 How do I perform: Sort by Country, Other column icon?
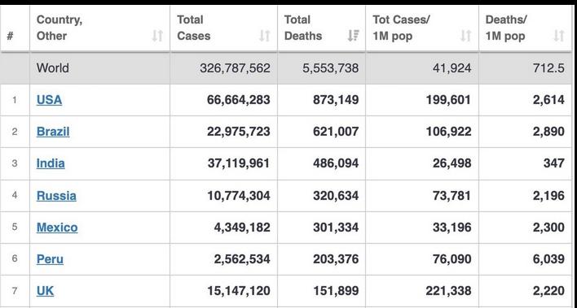coord(157,36)
